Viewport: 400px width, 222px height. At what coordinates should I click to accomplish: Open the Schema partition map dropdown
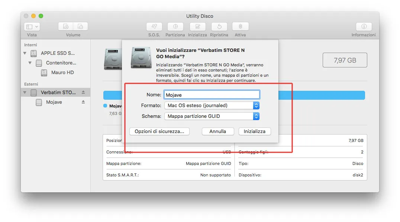(x=256, y=116)
